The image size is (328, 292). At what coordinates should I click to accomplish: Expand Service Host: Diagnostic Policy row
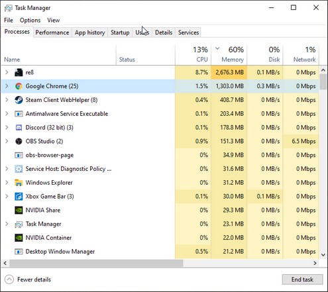click(7, 169)
